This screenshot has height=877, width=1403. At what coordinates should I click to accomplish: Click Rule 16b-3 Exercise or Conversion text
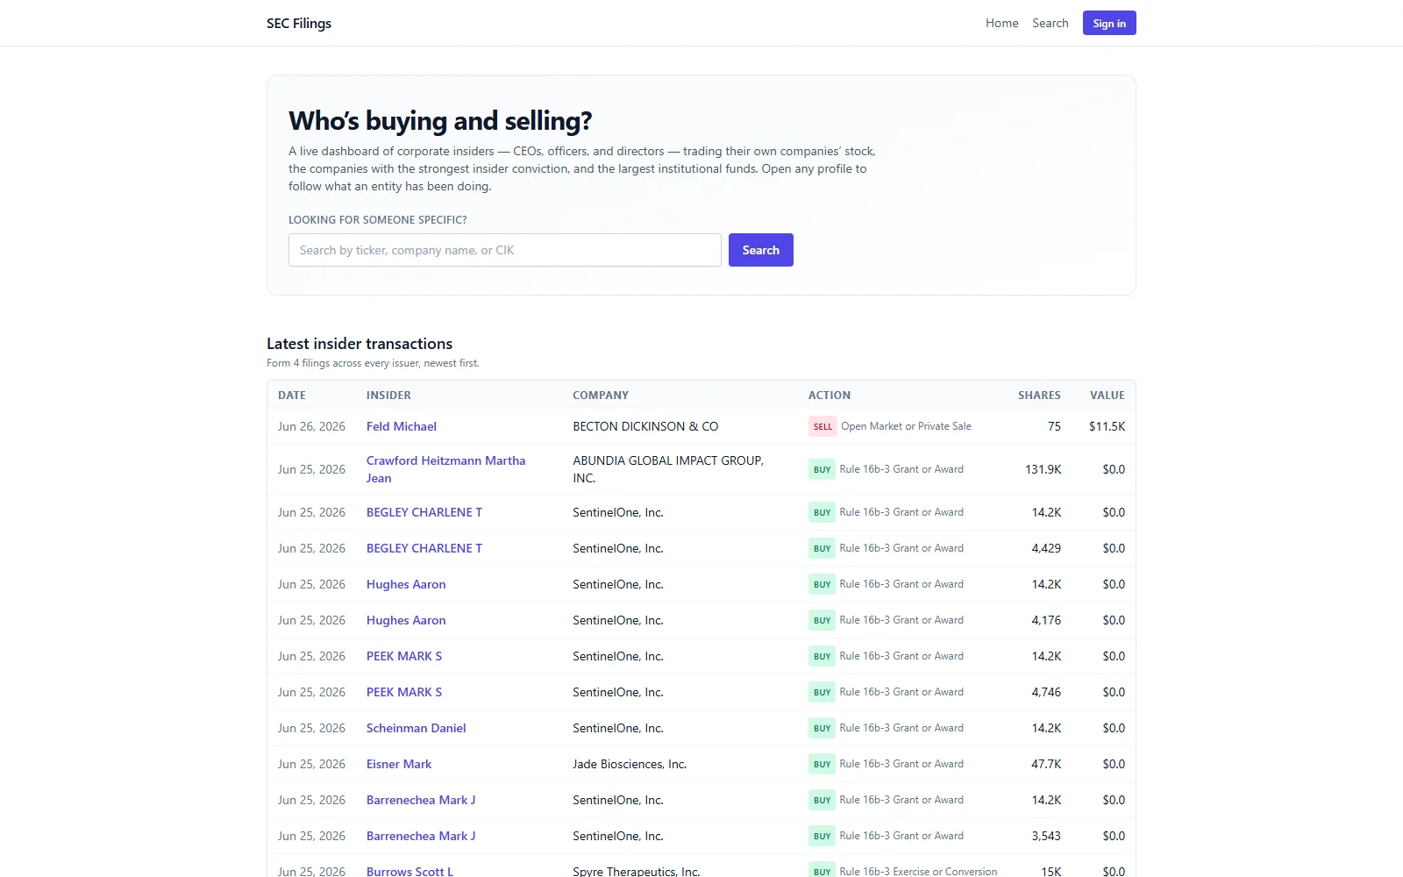[918, 871]
